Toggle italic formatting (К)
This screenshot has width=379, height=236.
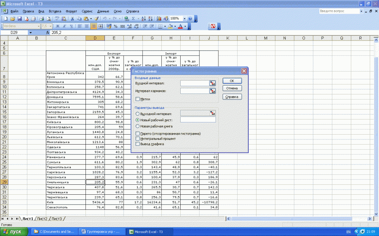click(64, 26)
